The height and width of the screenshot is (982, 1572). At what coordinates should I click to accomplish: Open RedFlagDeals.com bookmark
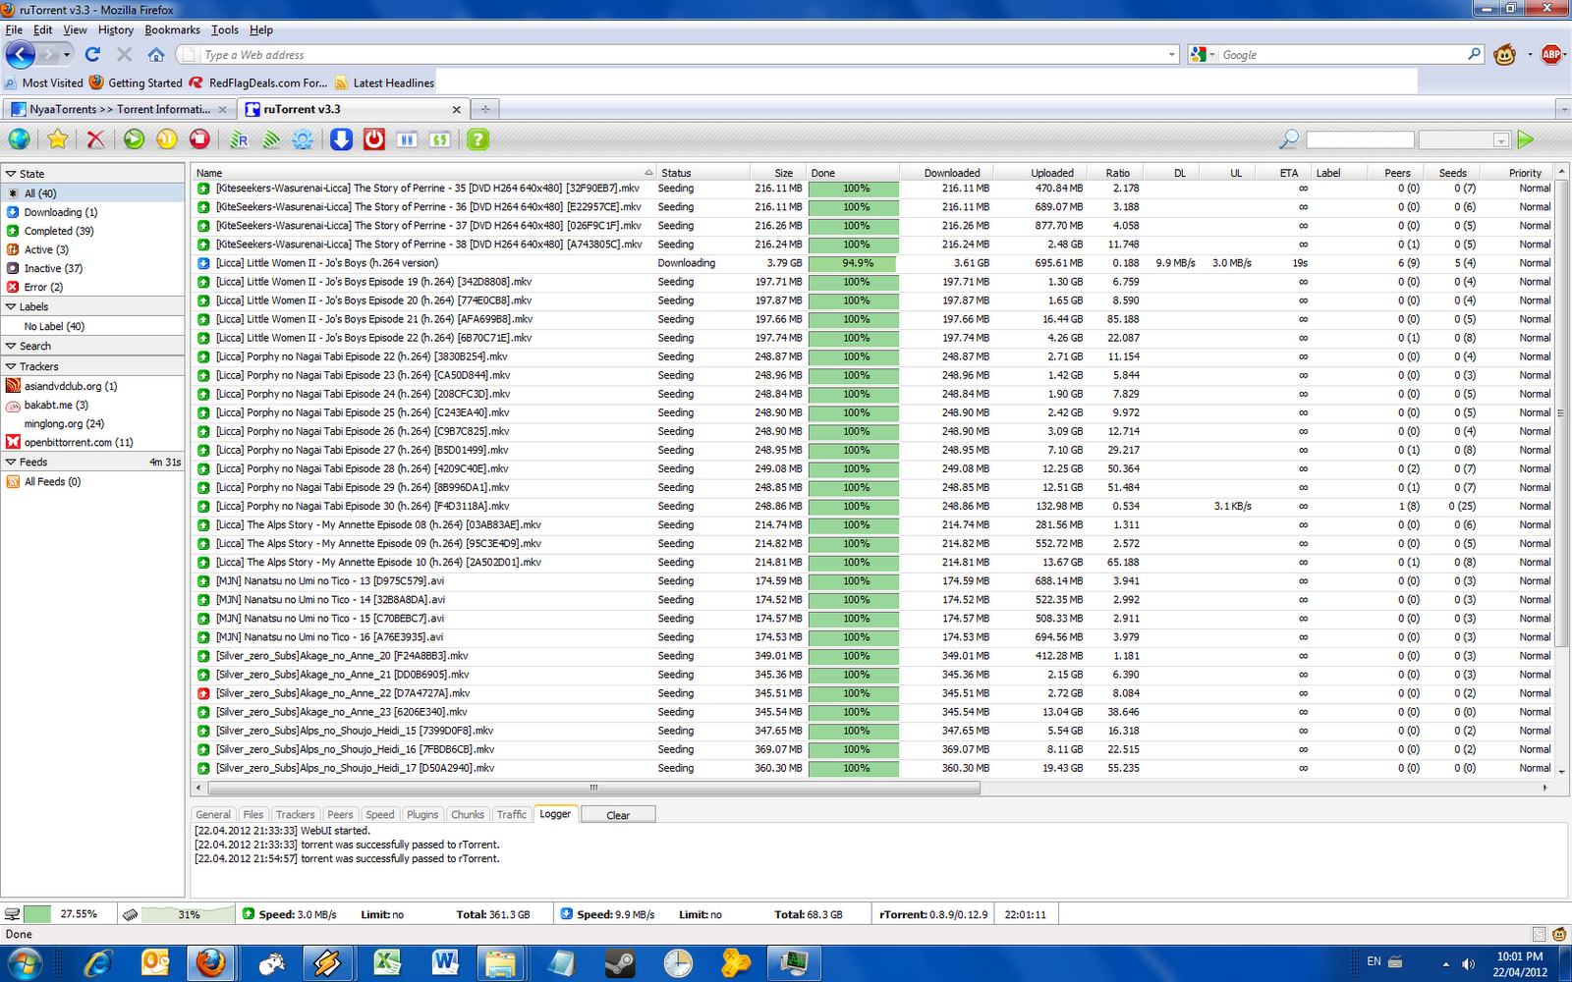pos(258,83)
